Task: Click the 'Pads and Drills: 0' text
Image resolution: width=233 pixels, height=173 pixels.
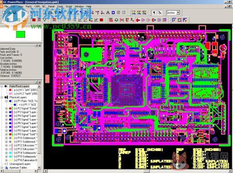Action: [9, 52]
